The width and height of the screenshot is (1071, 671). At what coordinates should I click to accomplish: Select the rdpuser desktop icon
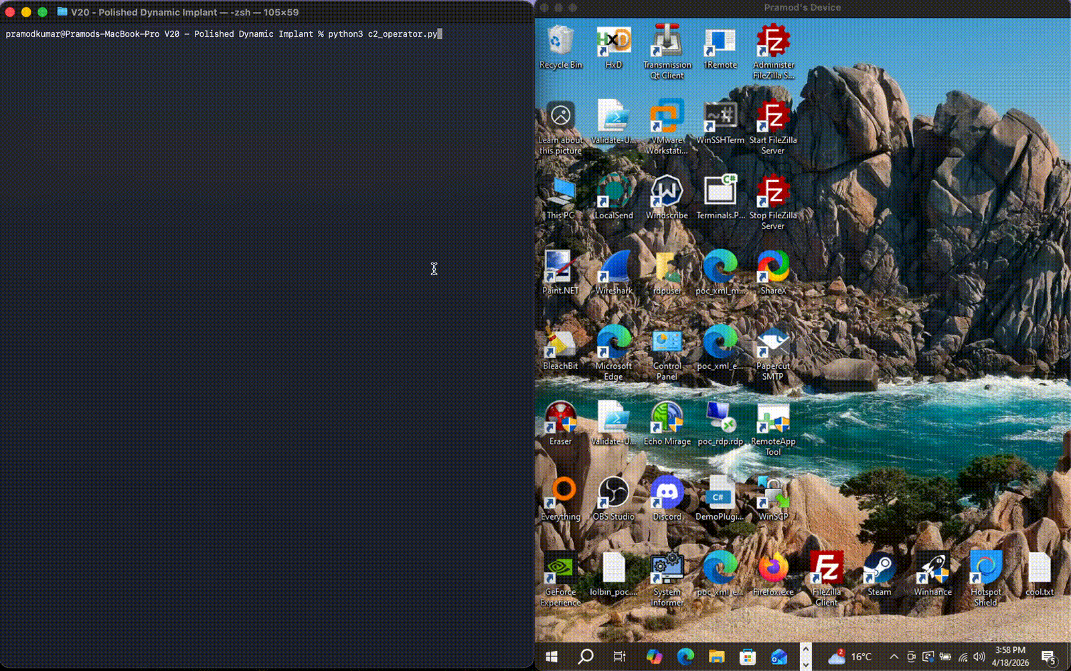click(667, 273)
